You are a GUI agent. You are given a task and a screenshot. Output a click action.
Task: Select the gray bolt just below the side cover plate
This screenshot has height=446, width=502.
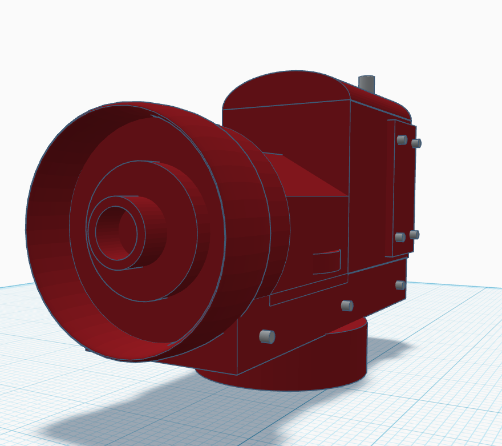coord(400,285)
